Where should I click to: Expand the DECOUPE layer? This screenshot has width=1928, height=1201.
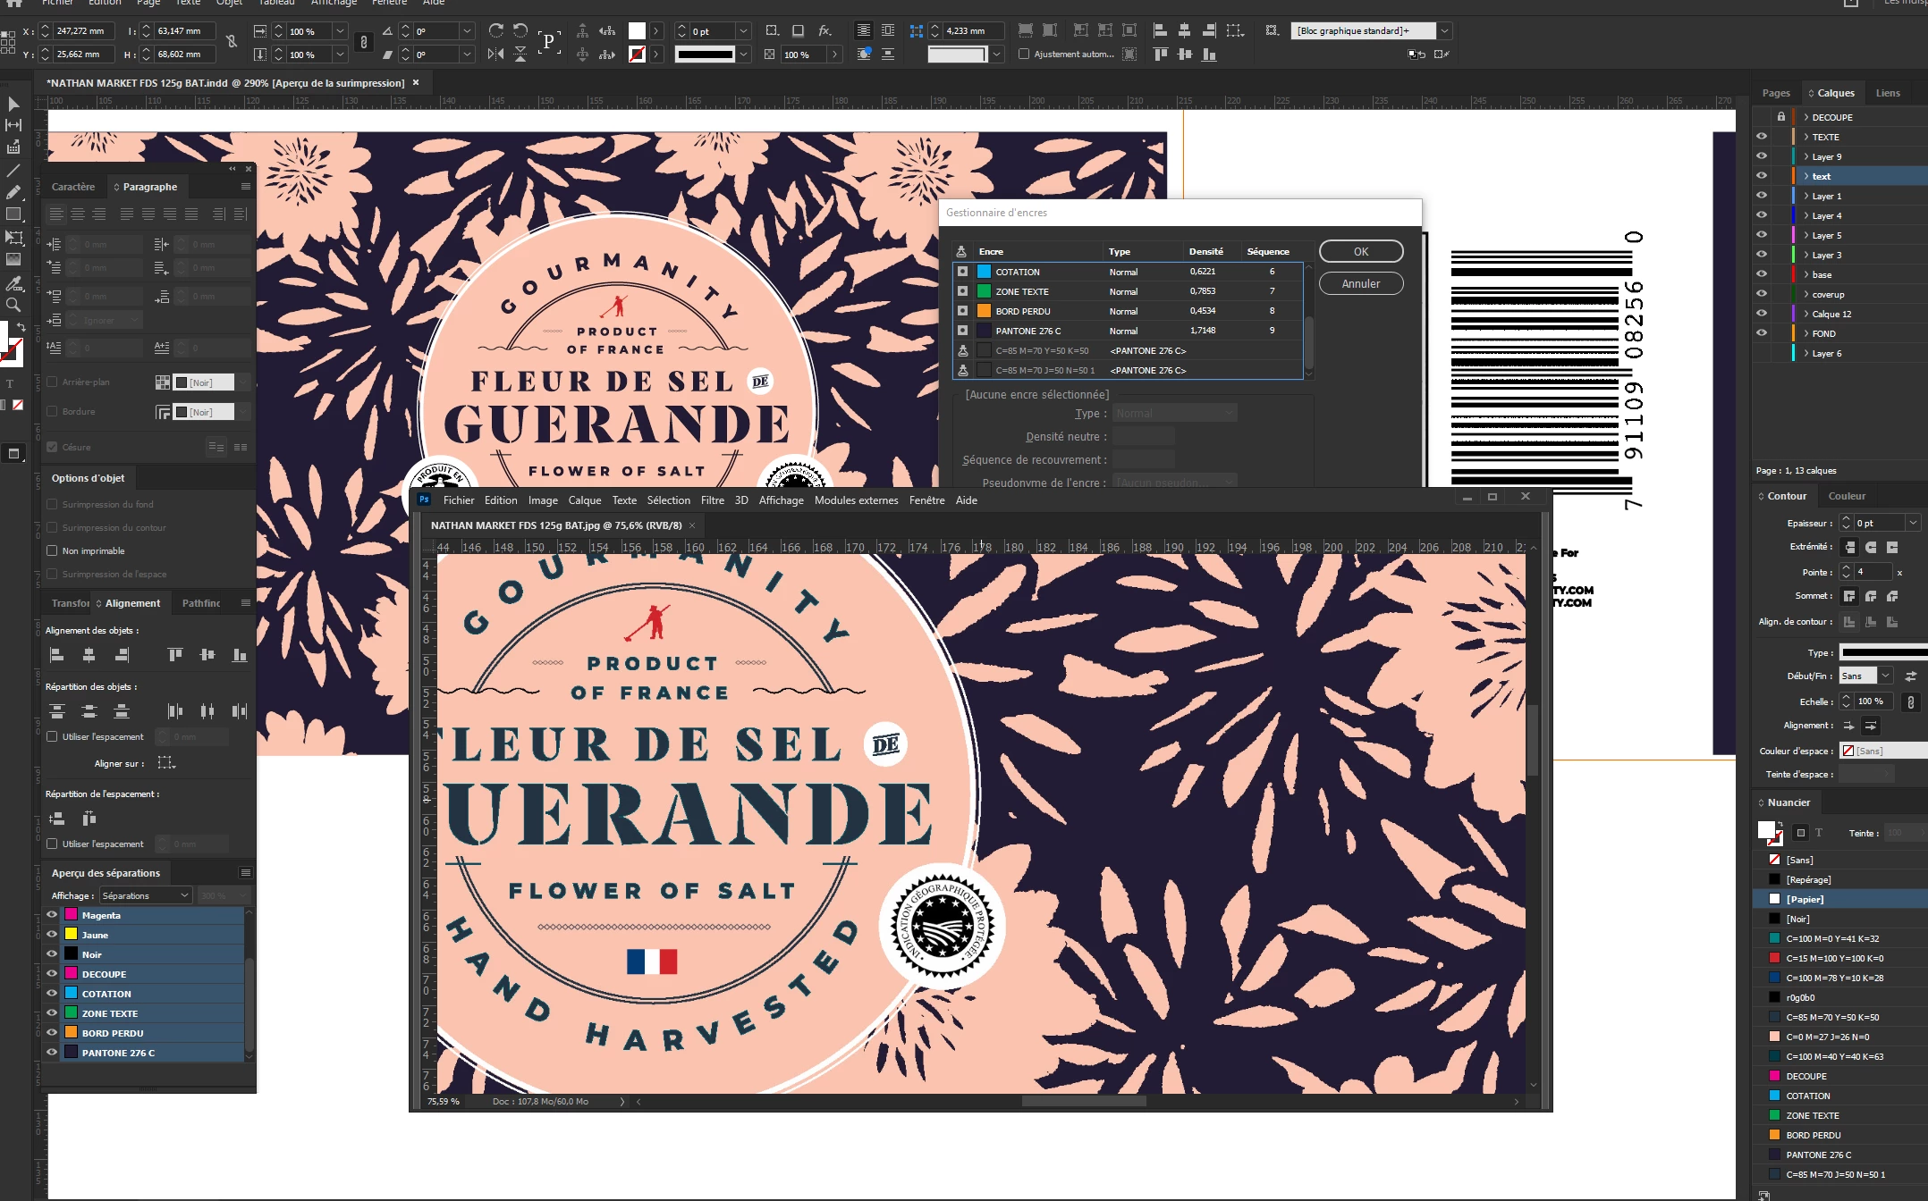pyautogui.click(x=1805, y=117)
